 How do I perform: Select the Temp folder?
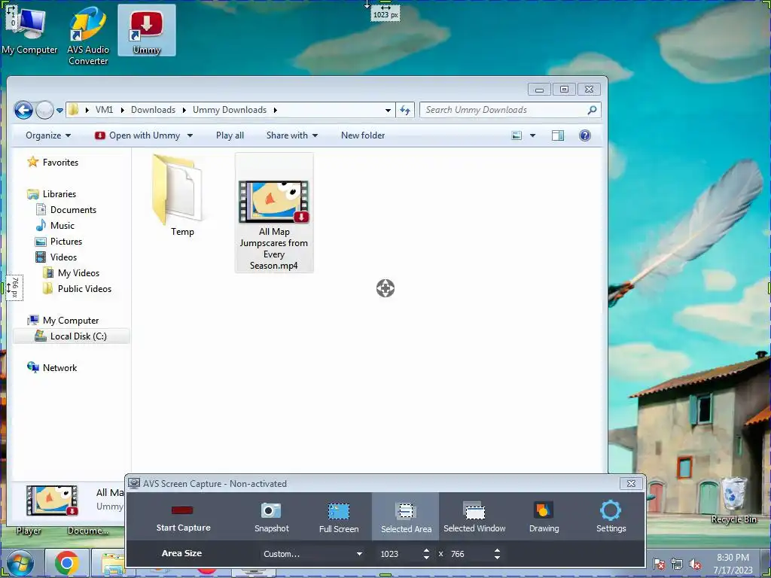(179, 196)
